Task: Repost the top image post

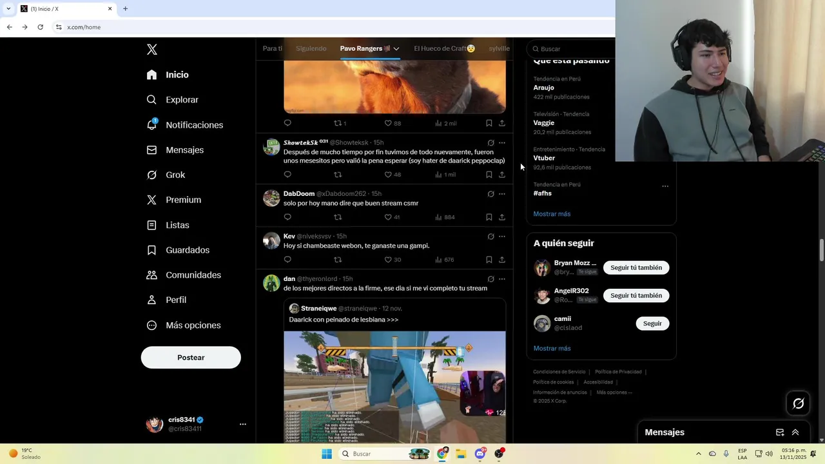Action: (338, 123)
